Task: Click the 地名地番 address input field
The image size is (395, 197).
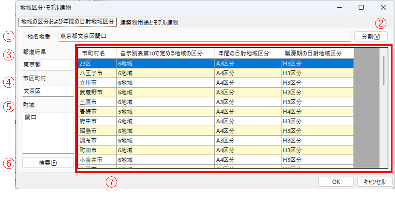Action: click(204, 36)
